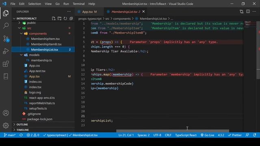Click the New Folder icon in Explorer

[59, 18]
